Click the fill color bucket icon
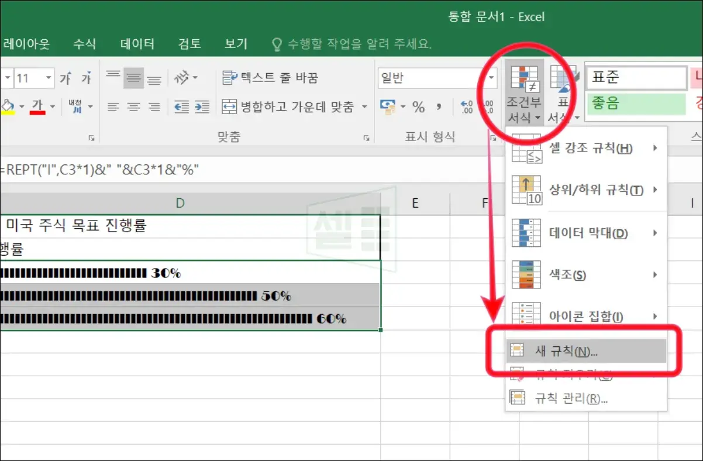 [x=8, y=106]
